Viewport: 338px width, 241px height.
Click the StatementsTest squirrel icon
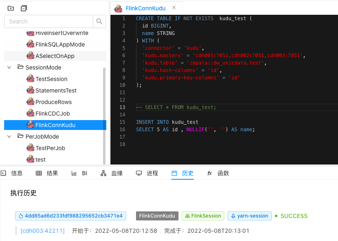coord(31,90)
